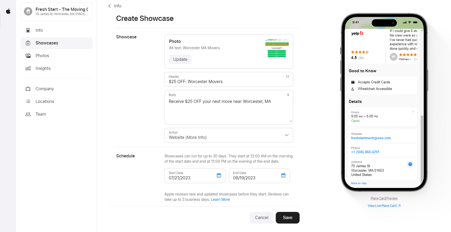Click the back chevron next to Info
This screenshot has height=232, width=451.
110,6
